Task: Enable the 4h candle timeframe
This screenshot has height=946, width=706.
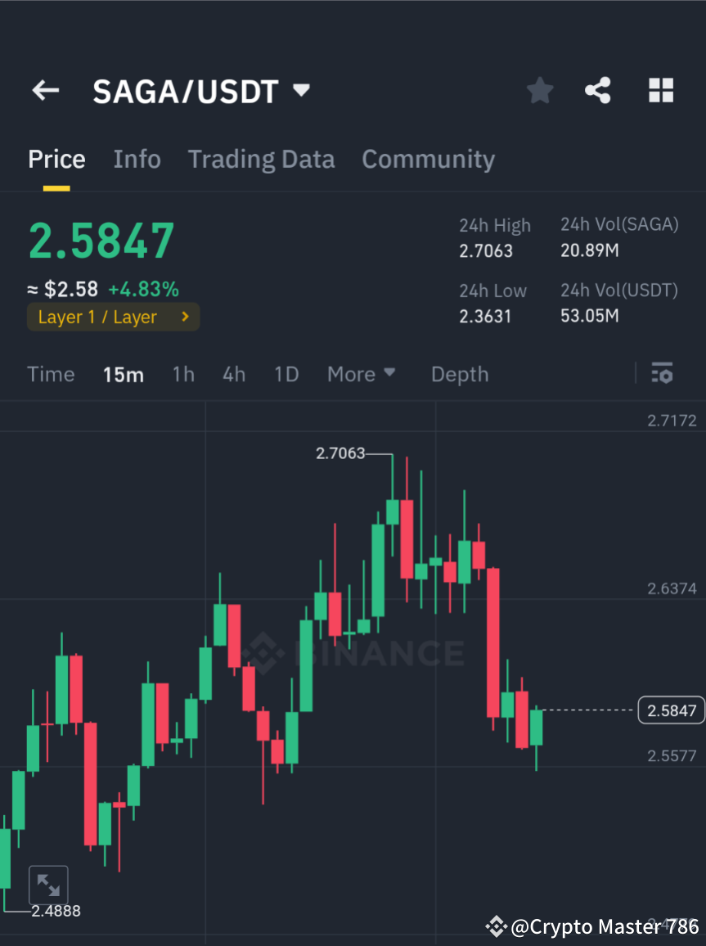Action: (234, 373)
